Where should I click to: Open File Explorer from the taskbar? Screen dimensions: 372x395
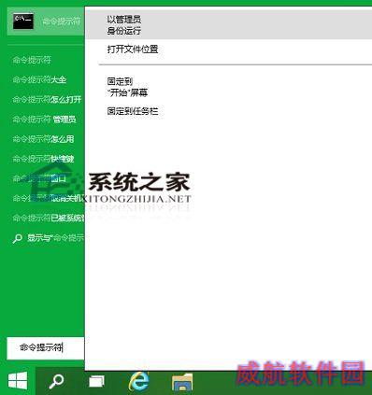pos(182,382)
